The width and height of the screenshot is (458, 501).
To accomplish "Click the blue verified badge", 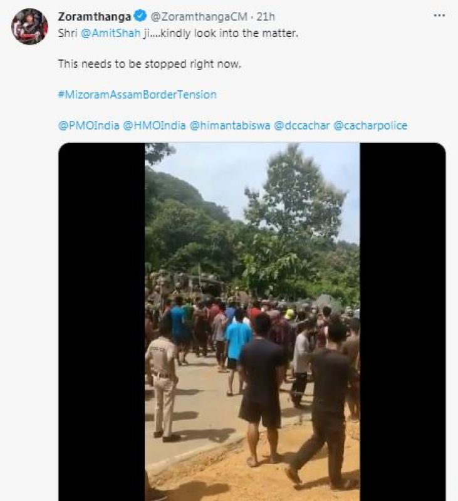I will [140, 17].
